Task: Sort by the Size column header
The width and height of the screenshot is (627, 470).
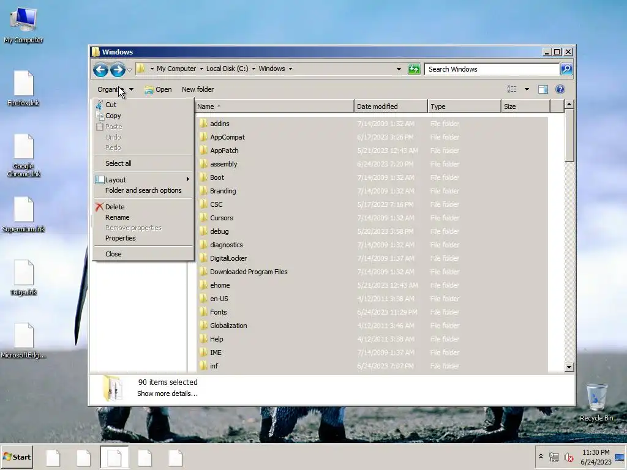Action: 525,106
